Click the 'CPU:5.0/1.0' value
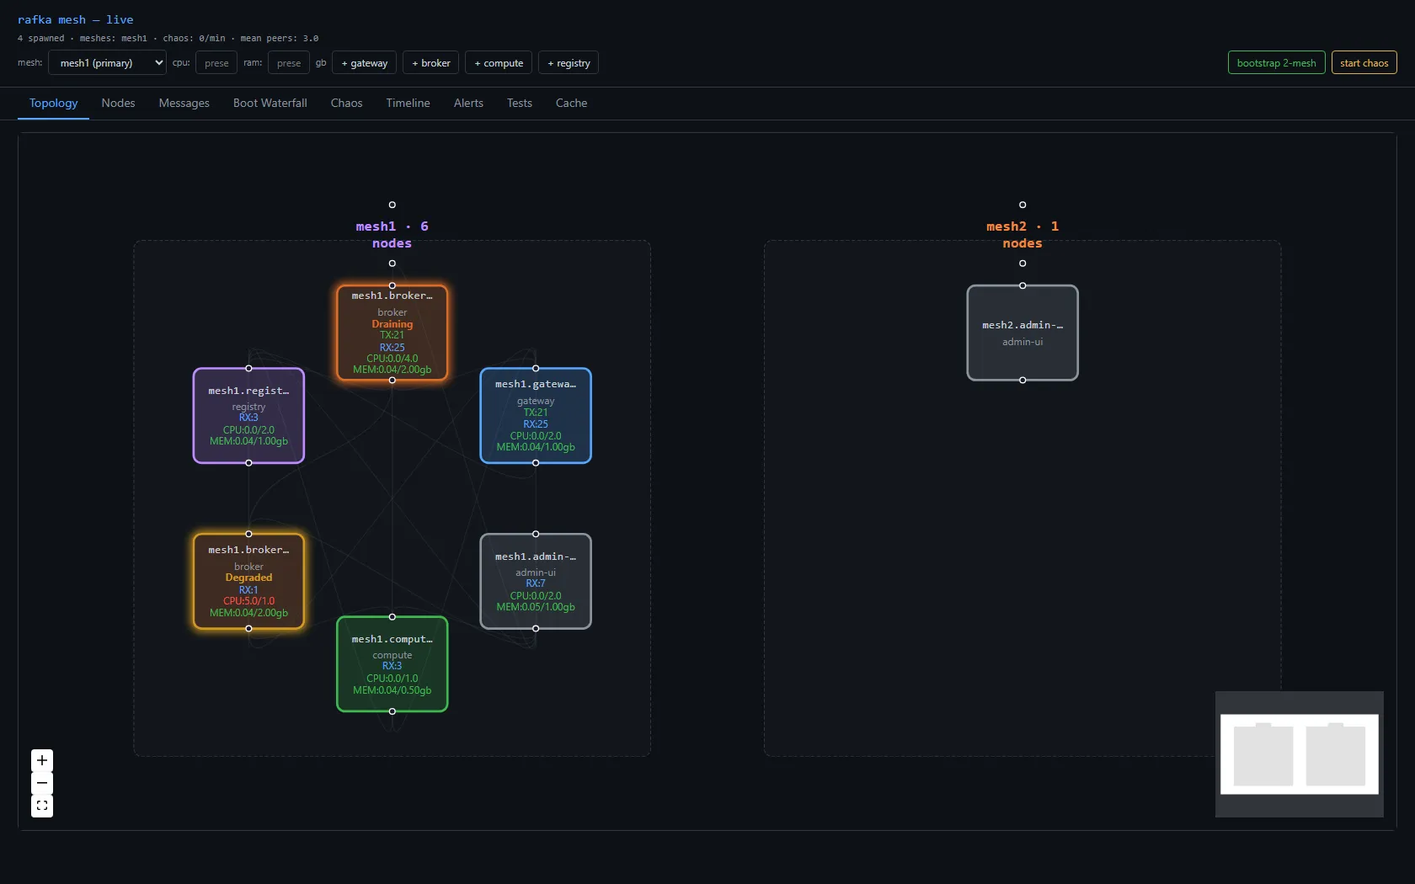1415x884 pixels. pyautogui.click(x=248, y=601)
